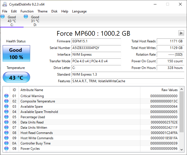
Task: Click the scrollbar down arrow in attribute list
Action: [182, 150]
